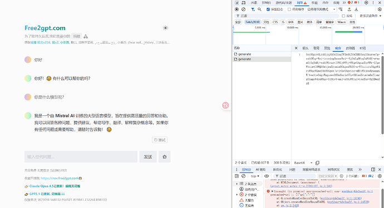Open network conditions wifi icon

tap(341, 9)
